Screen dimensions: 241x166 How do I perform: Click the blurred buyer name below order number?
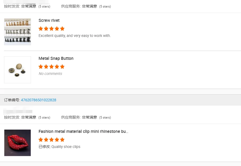tap(18, 111)
